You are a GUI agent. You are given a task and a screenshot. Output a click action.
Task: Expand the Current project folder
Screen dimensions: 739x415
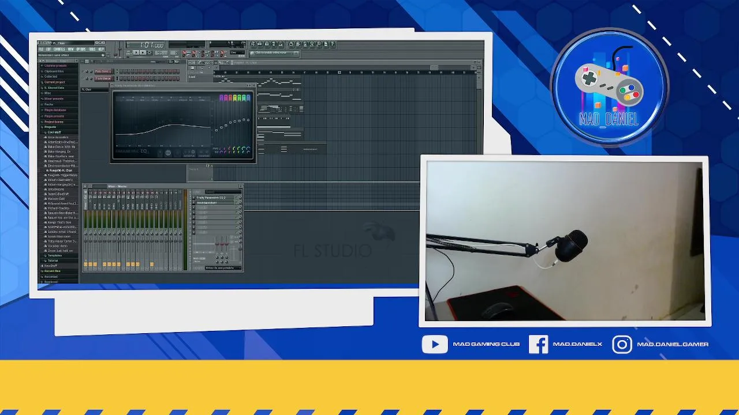coord(54,82)
